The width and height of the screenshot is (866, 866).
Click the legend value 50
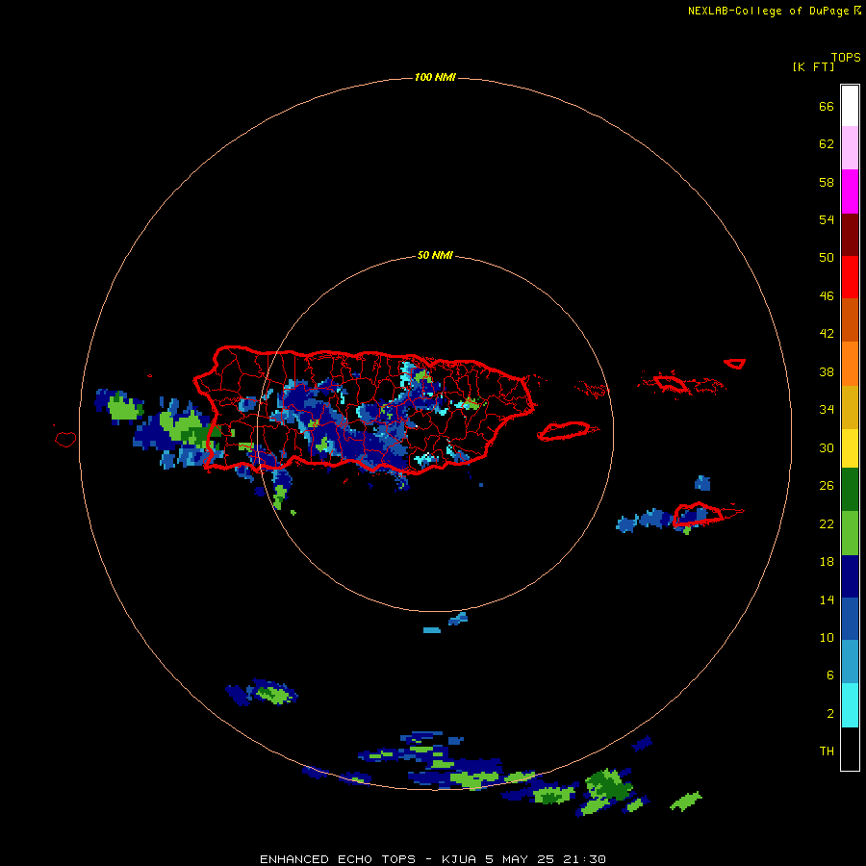(827, 258)
